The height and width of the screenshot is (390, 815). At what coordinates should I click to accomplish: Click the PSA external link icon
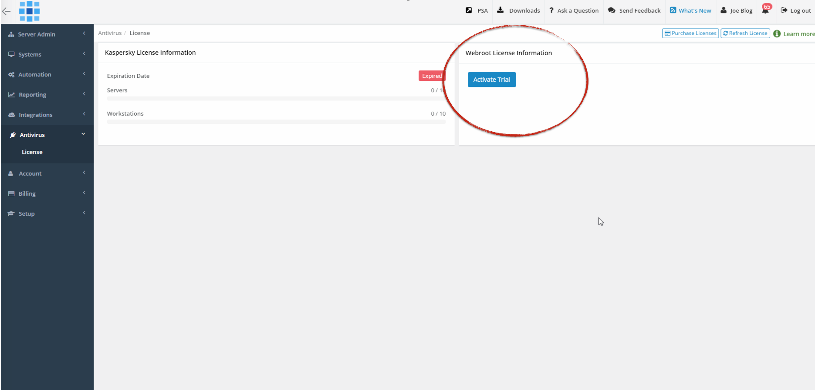469,10
